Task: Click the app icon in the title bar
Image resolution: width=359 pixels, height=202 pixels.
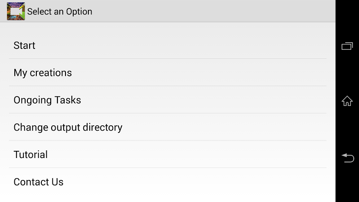Action: point(16,11)
